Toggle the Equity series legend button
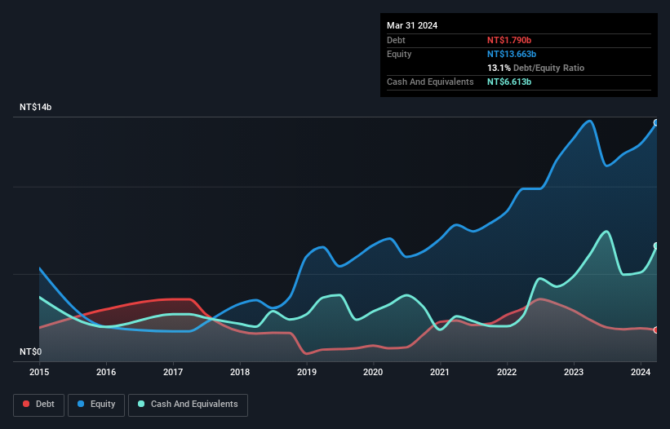Image resolution: width=670 pixels, height=429 pixels. pyautogui.click(x=96, y=405)
